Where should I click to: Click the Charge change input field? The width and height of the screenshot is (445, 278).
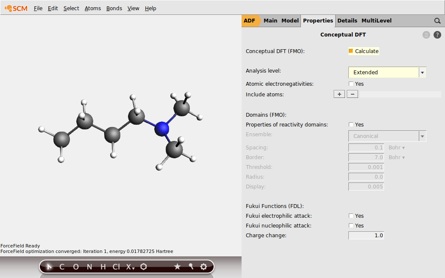(x=366, y=236)
